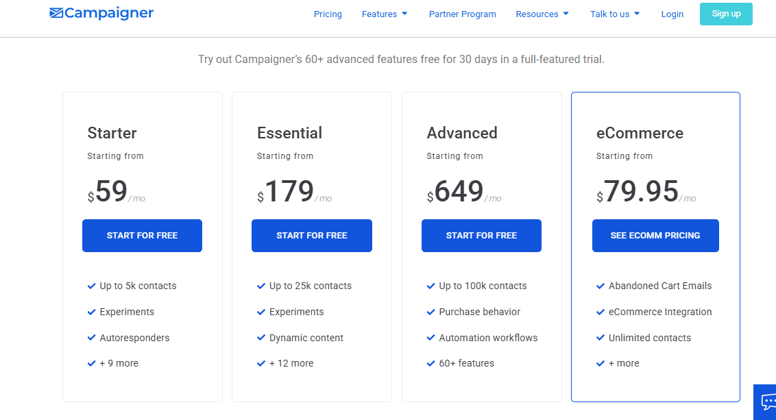Start the Essential plan for free
Viewport: 776px width, 420px height.
pos(311,236)
